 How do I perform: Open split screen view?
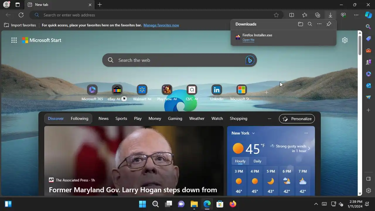click(292, 15)
